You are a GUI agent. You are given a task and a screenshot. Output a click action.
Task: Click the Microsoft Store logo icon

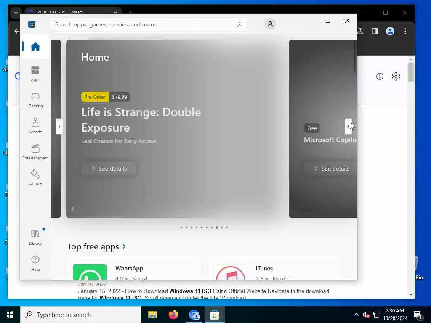(32, 24)
